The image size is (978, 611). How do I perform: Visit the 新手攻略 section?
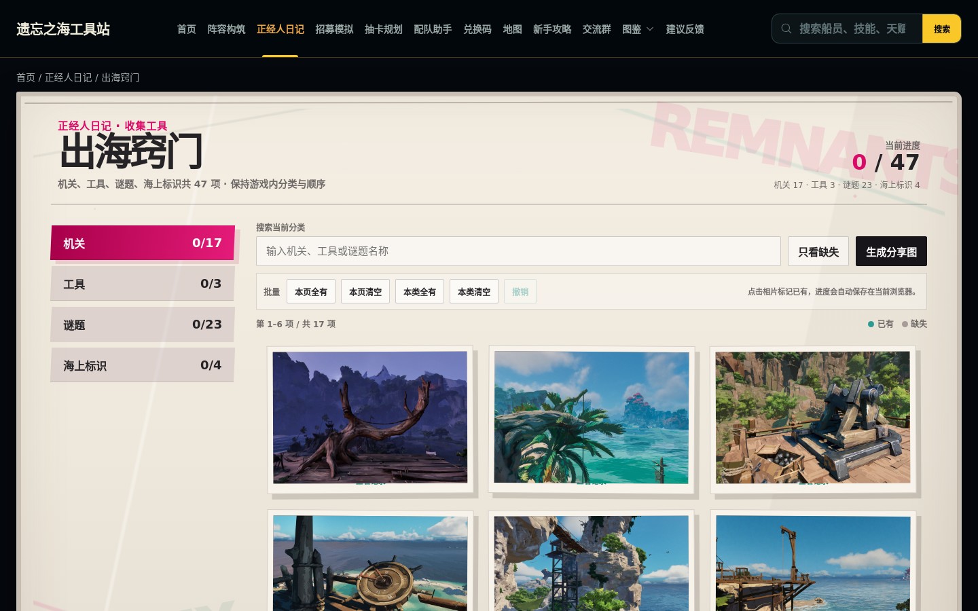point(552,29)
